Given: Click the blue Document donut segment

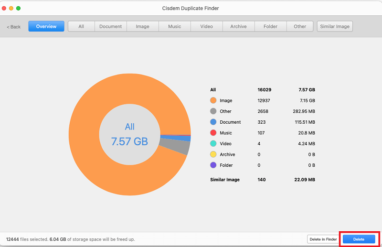Looking at the screenshot, I should click(175, 138).
